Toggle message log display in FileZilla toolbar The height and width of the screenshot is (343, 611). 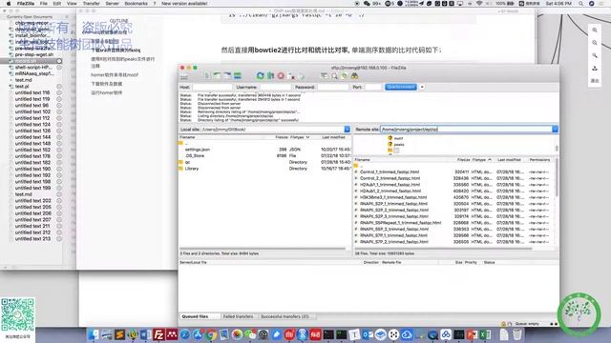[x=207, y=76]
